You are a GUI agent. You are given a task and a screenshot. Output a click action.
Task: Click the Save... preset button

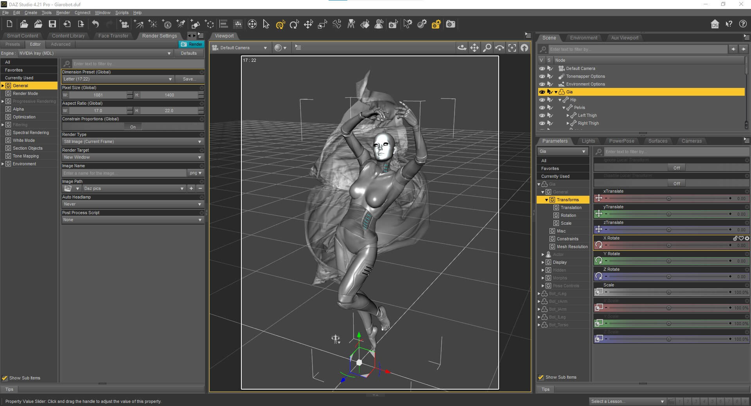tap(189, 79)
